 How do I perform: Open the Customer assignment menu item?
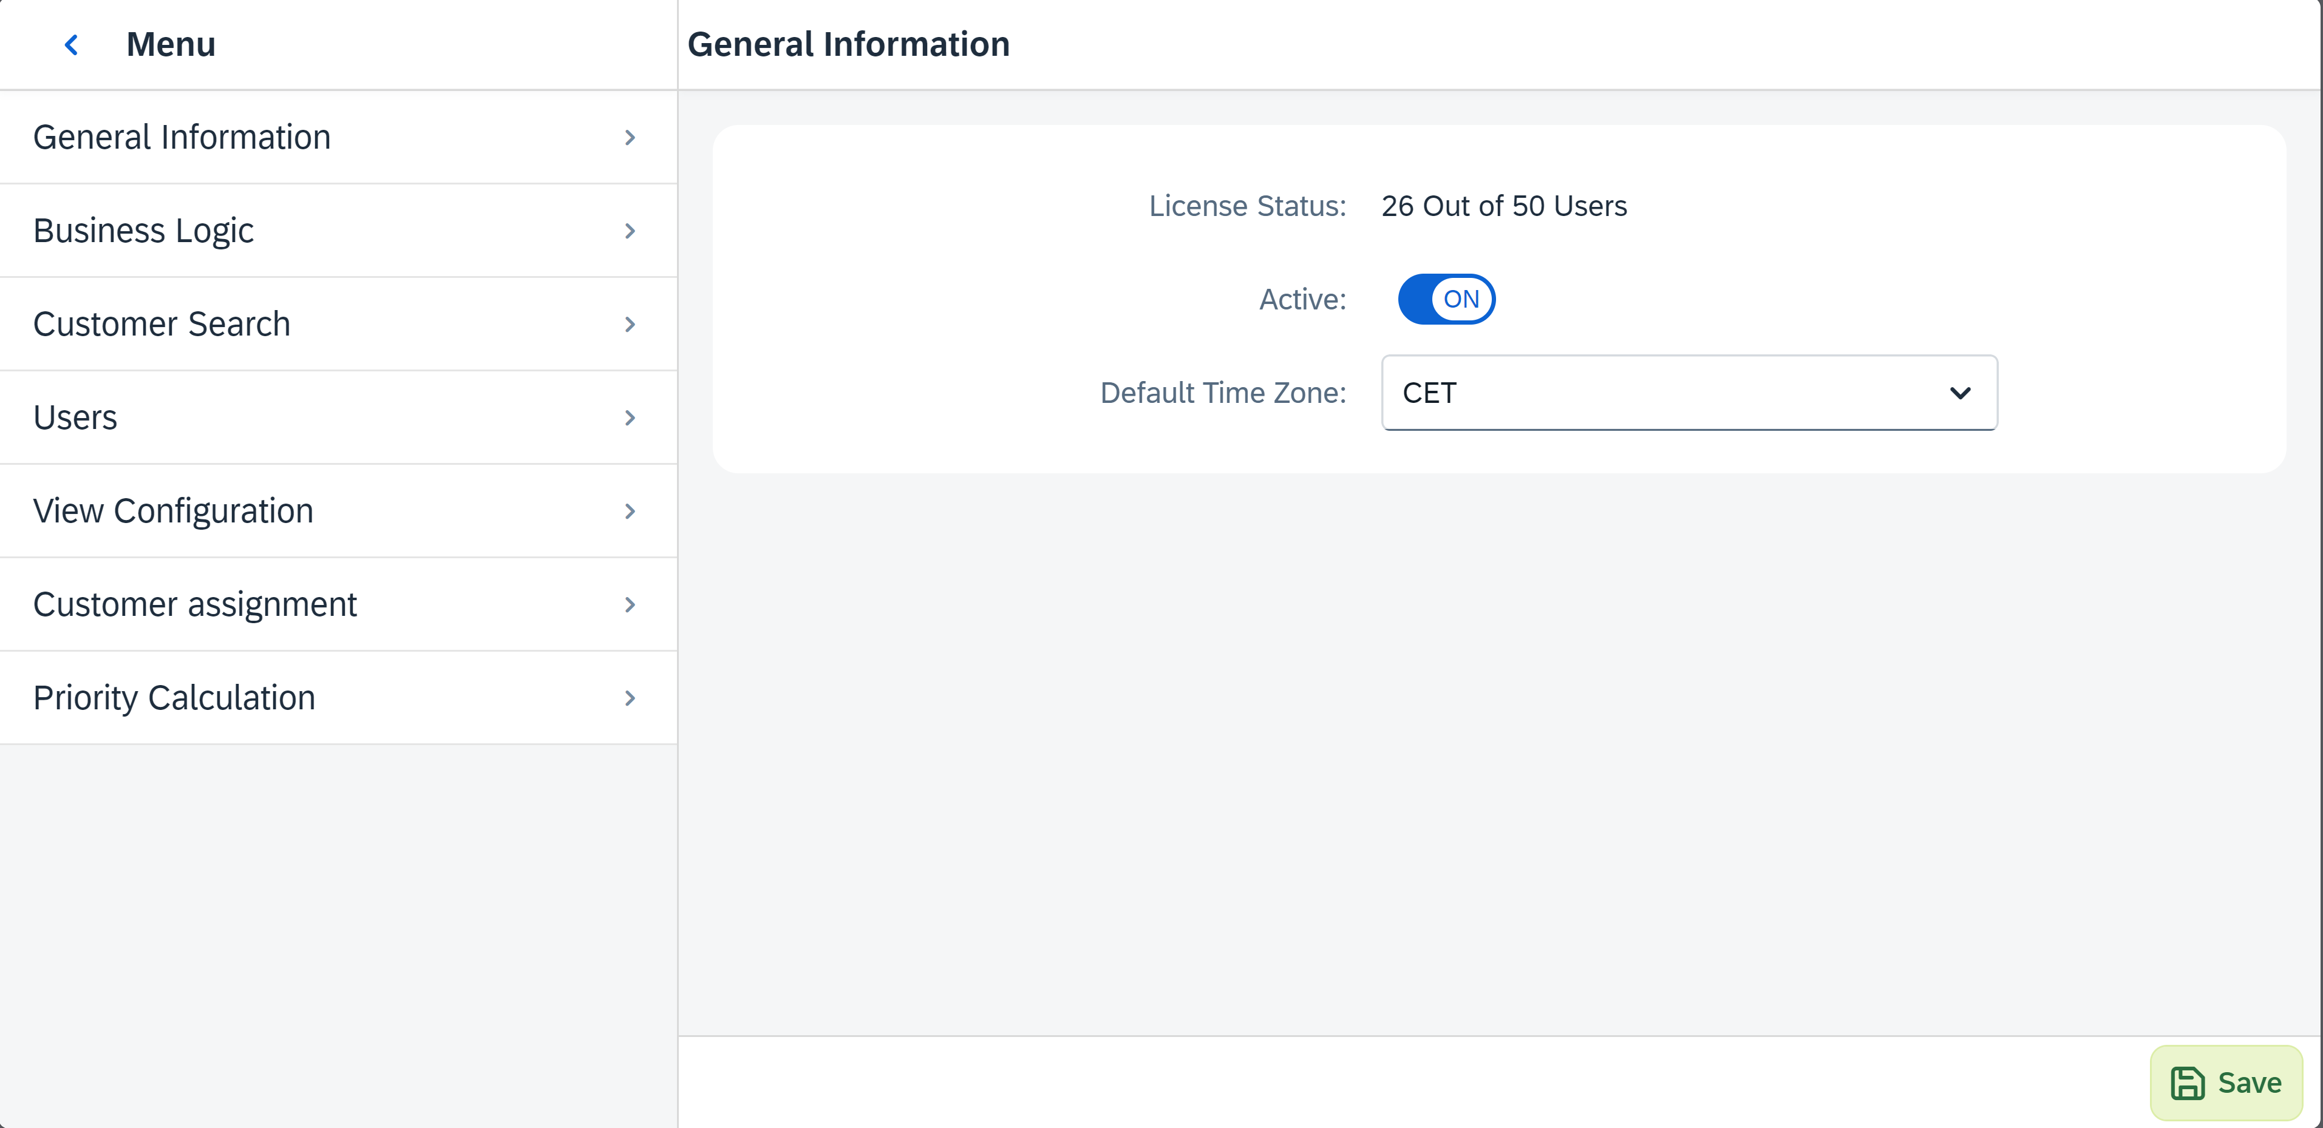point(338,604)
